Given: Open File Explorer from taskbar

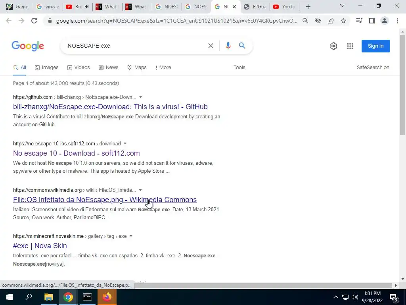Looking at the screenshot, I should [48, 297].
